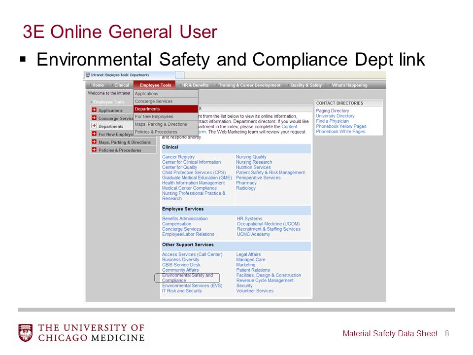Image resolution: width=473 pixels, height=355 pixels.
Task: Open Benefits Administration link
Action: pyautogui.click(x=185, y=218)
